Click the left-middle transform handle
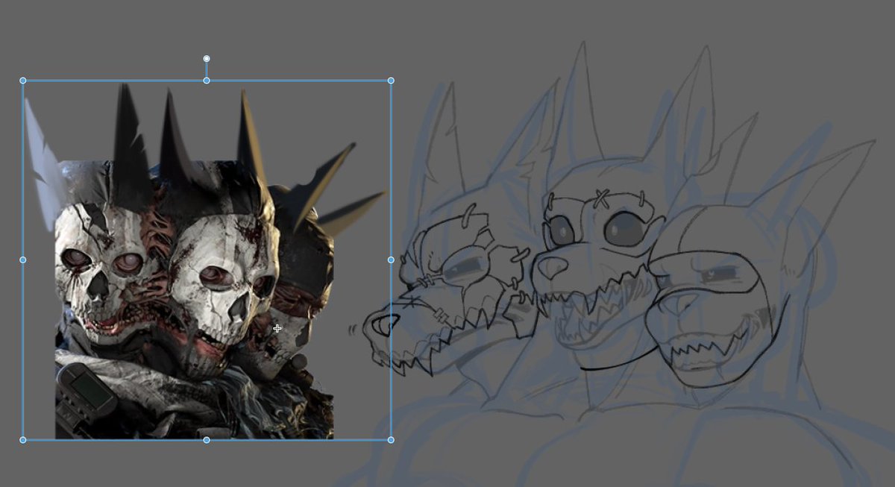The width and height of the screenshot is (895, 487). (x=22, y=260)
